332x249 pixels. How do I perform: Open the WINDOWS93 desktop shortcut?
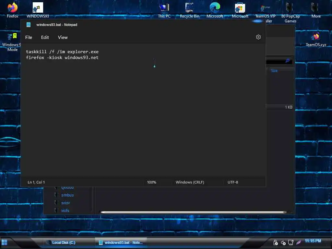pos(38,10)
